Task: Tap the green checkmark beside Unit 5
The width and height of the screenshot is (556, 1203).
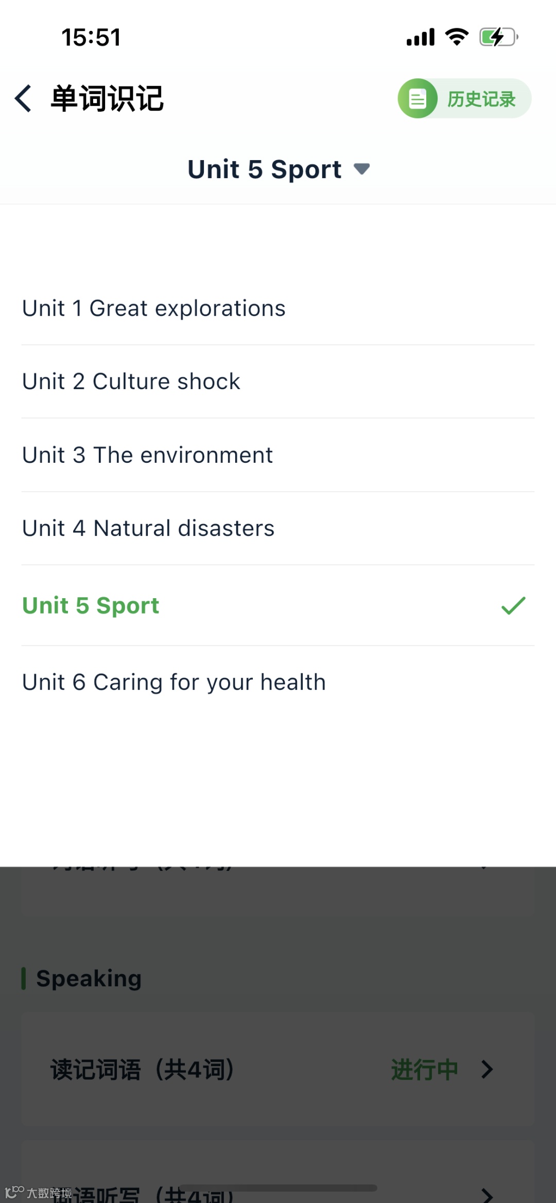Action: tap(513, 605)
